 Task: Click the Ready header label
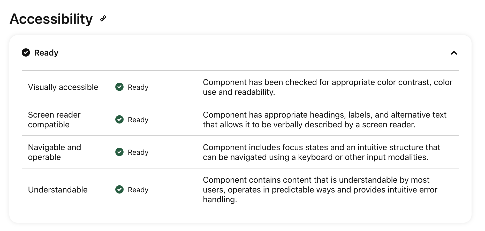[x=46, y=53]
